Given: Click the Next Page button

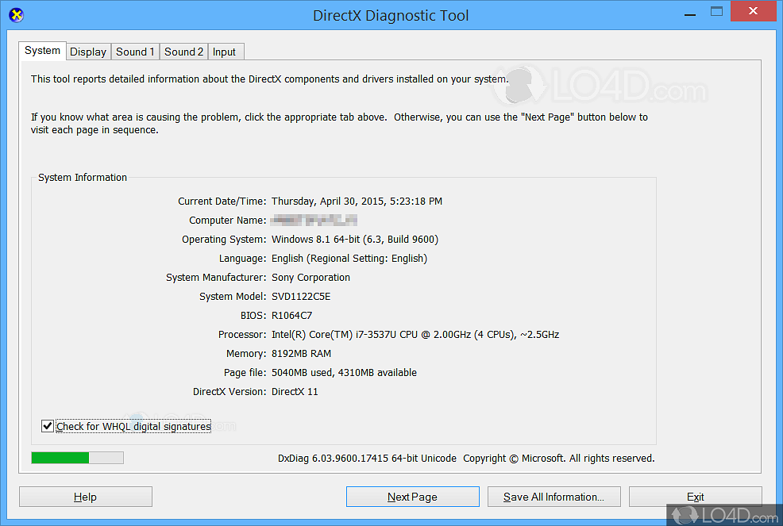Looking at the screenshot, I should [412, 497].
